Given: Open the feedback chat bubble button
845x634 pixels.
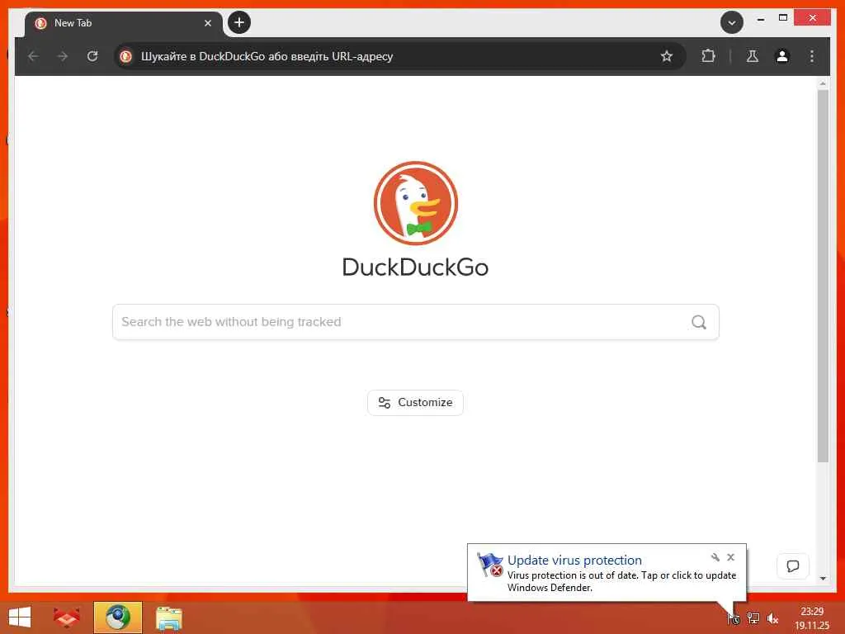Looking at the screenshot, I should click(x=793, y=566).
